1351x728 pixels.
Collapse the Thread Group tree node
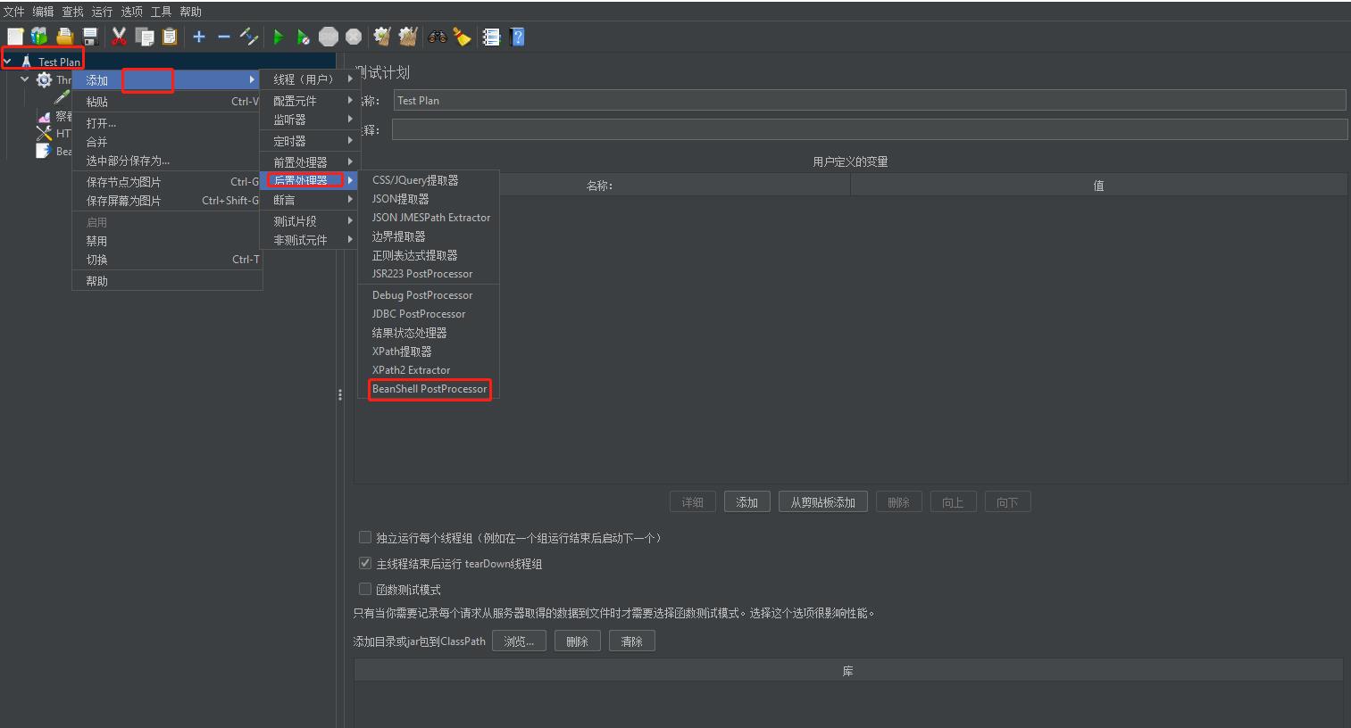(x=25, y=79)
